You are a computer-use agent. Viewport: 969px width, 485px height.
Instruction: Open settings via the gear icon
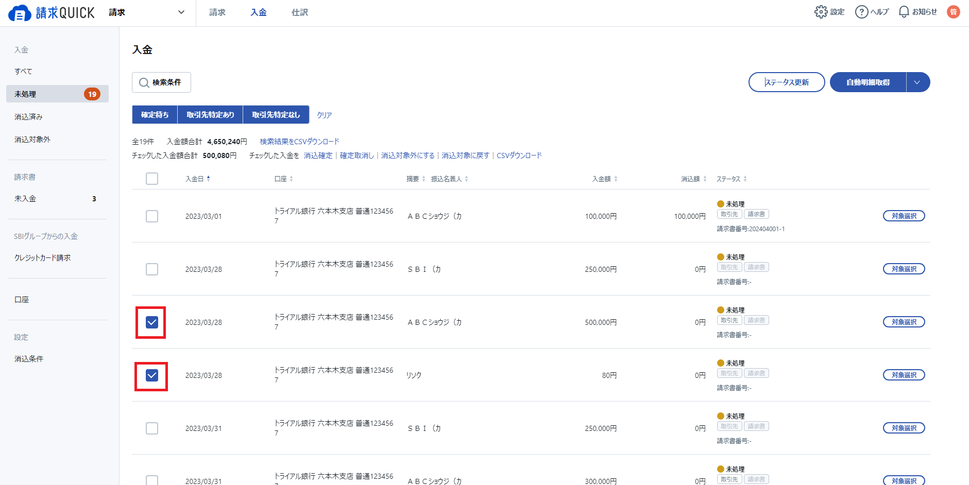(821, 12)
